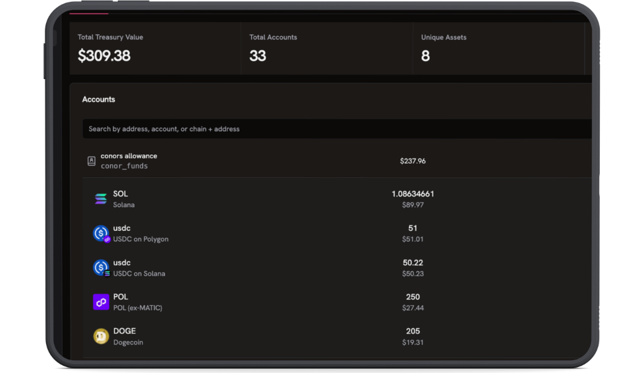
Task: Click the $89.97 SOL value
Action: tap(413, 205)
